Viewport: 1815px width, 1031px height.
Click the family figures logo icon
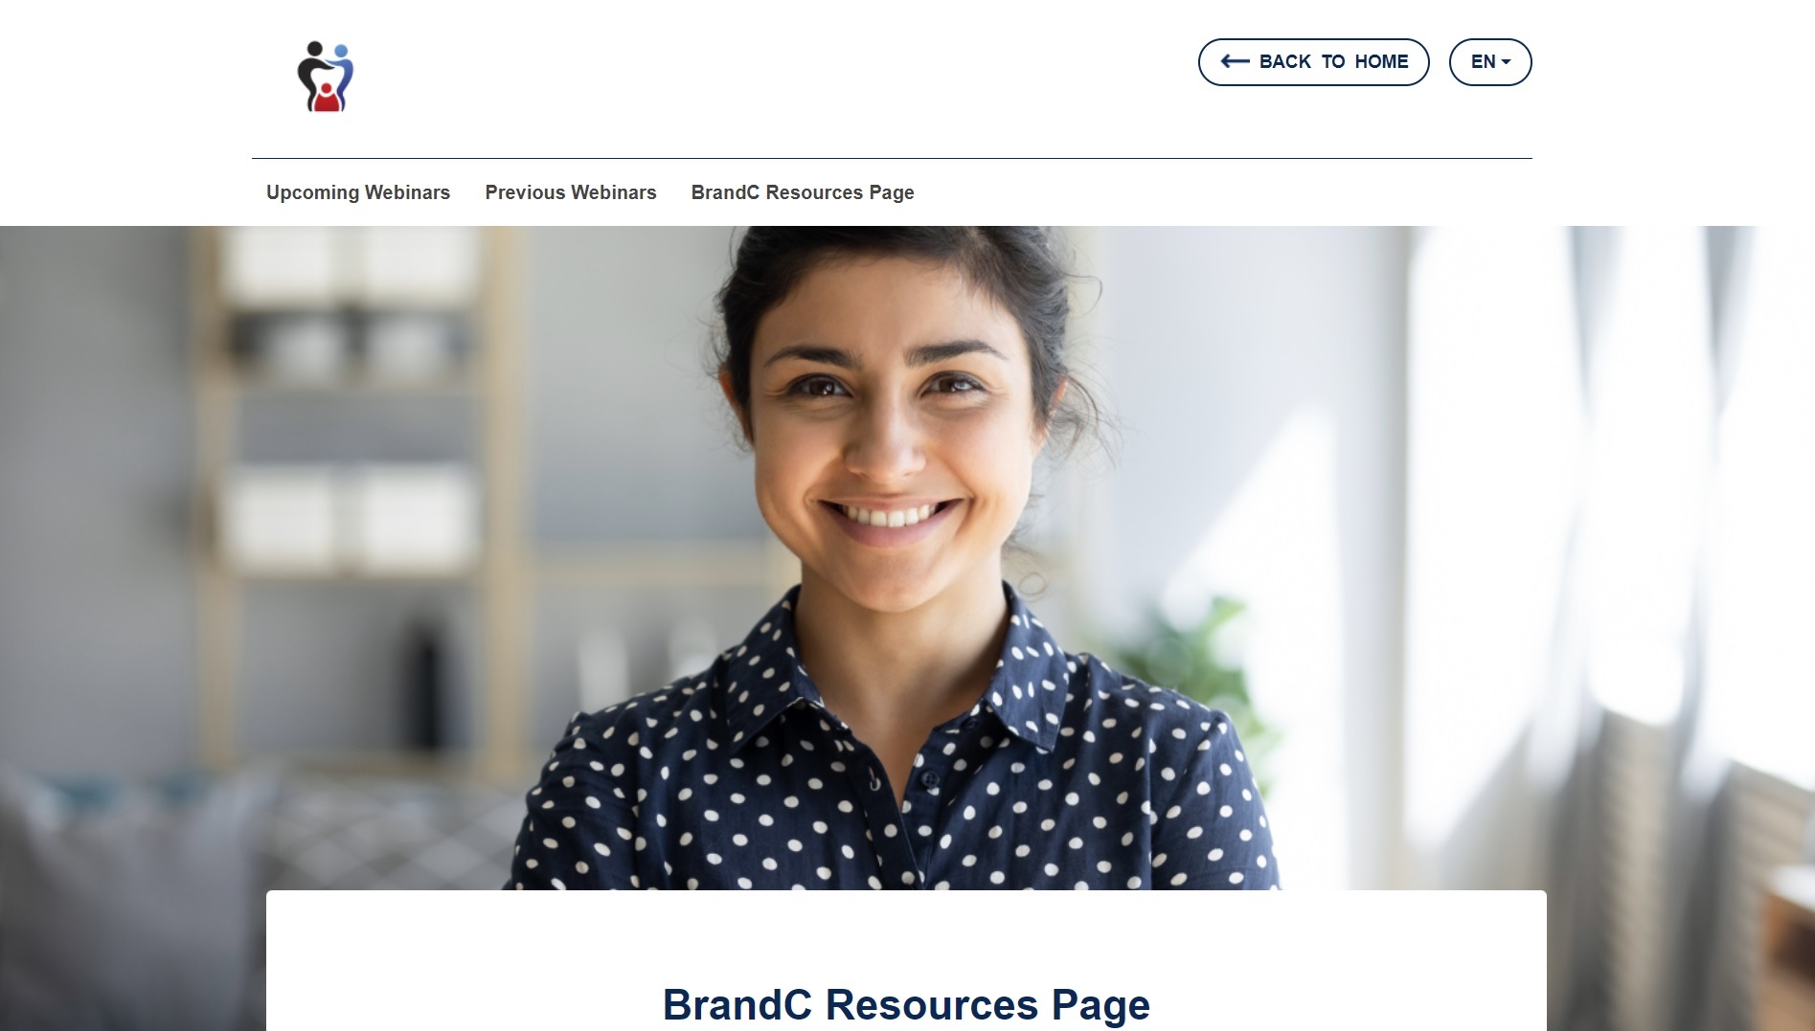tap(326, 77)
